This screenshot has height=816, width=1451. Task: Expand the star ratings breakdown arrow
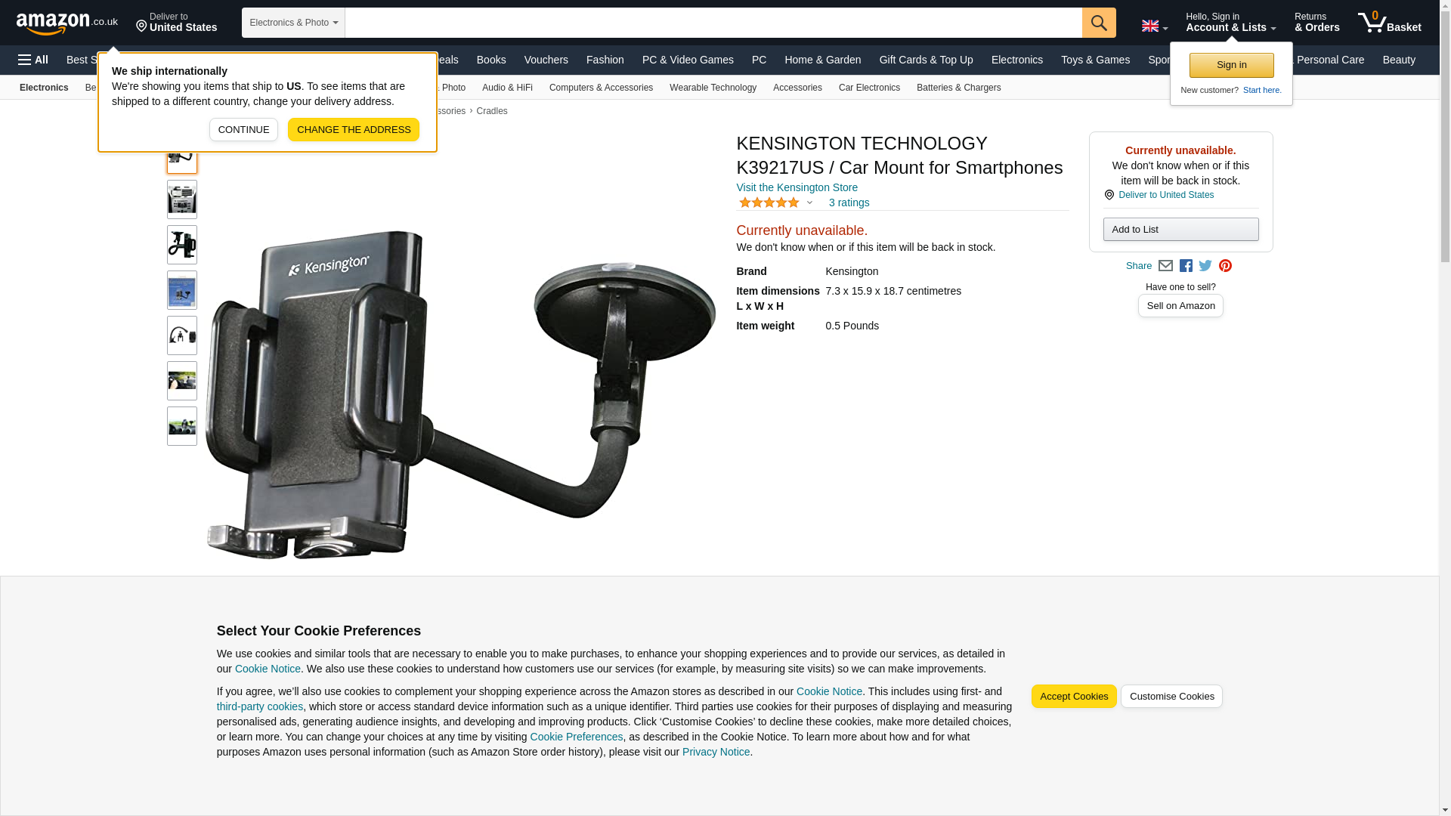point(809,202)
